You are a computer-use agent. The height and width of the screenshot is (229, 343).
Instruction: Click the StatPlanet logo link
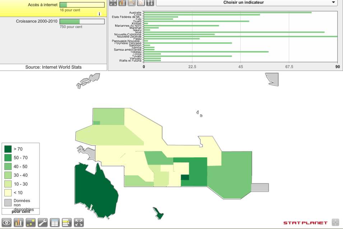[x=305, y=223]
